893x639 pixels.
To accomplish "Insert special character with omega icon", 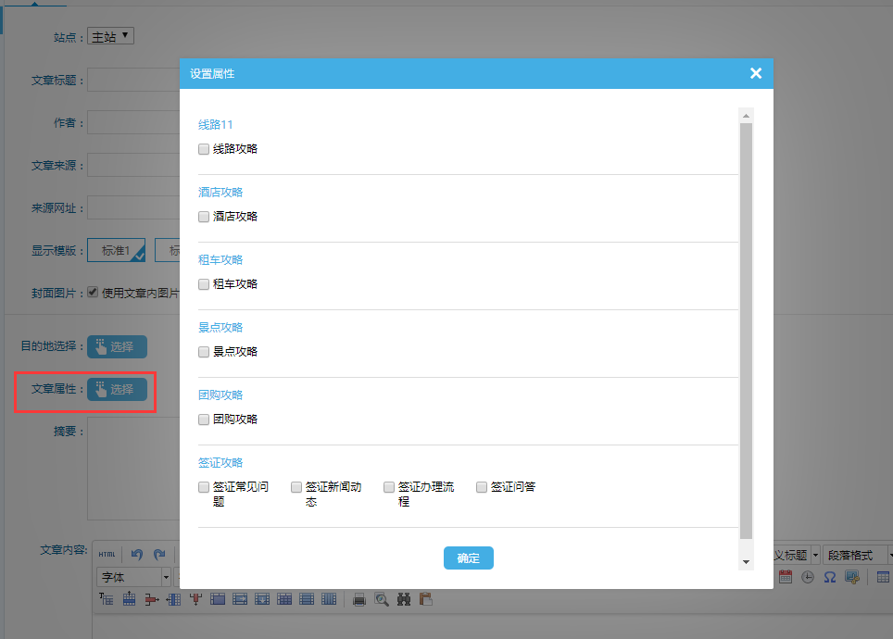I will pos(830,577).
